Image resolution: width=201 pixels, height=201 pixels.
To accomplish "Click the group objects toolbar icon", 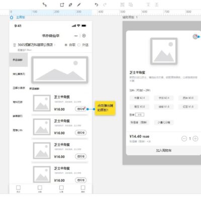I will coord(123,5).
